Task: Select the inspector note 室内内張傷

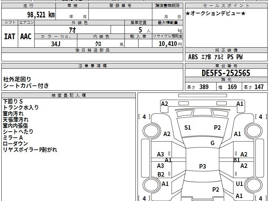Action: pos(15,126)
